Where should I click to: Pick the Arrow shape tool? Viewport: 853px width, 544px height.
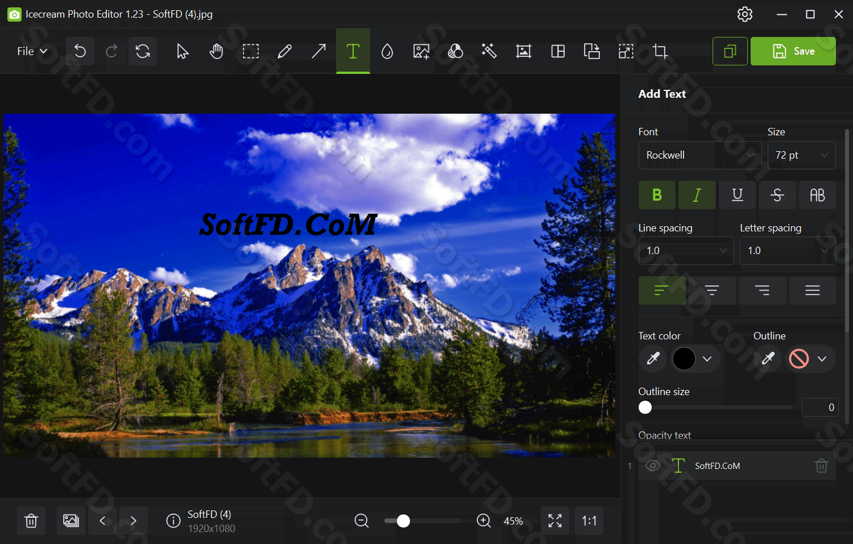319,51
